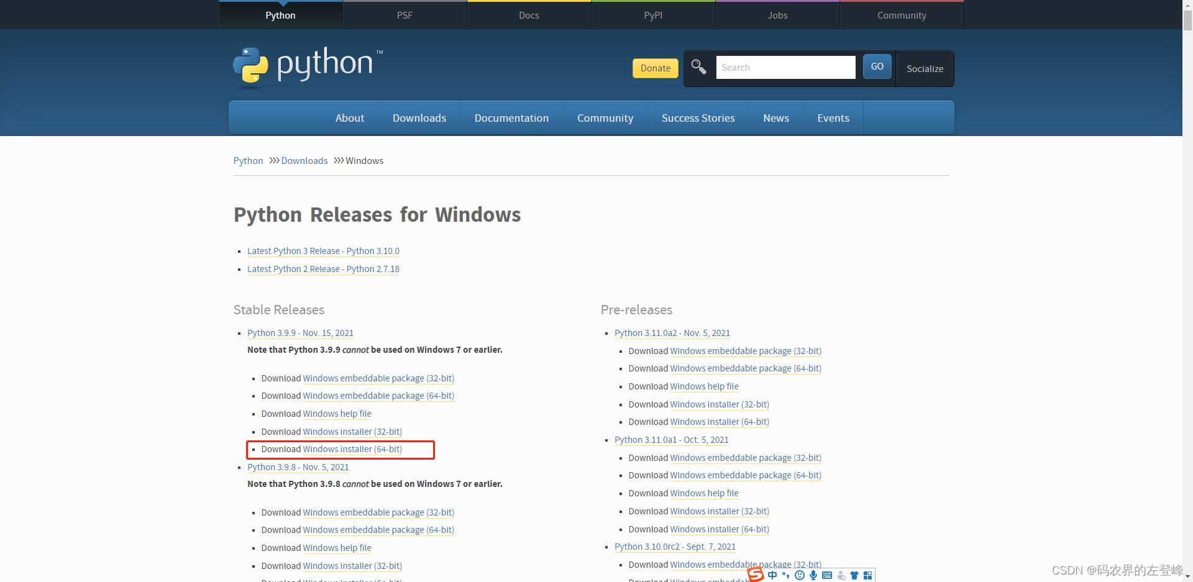Download Python 3.11.0a1 embeddable package (32-bit)

[746, 458]
